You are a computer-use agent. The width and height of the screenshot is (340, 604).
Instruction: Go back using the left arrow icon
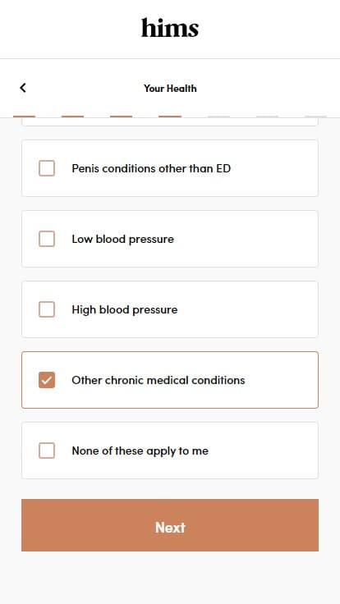click(23, 88)
